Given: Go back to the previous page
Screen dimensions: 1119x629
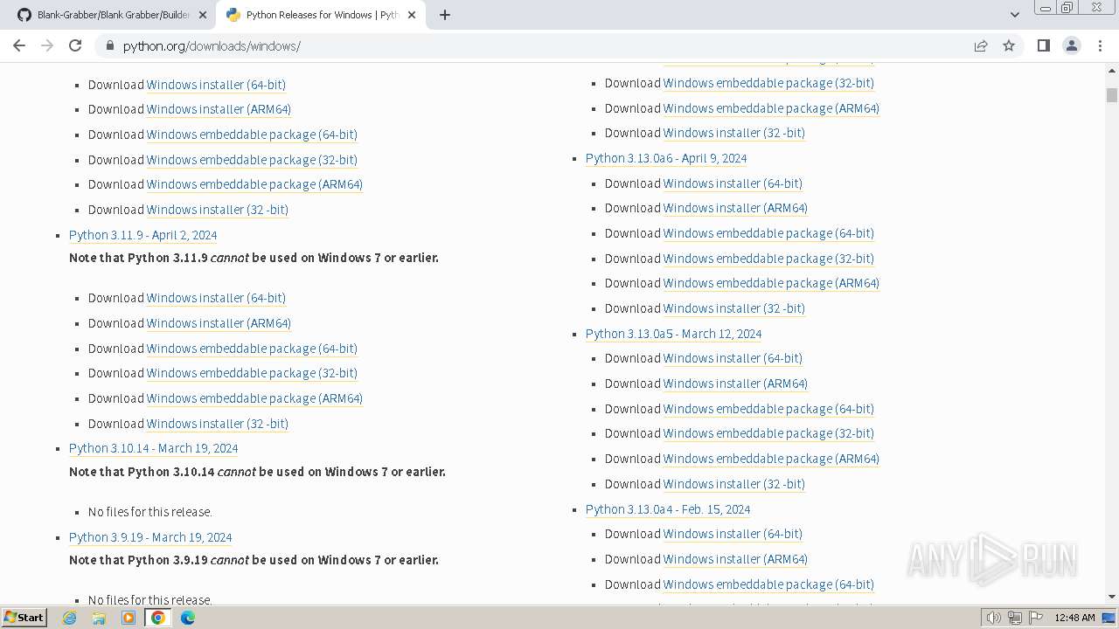Looking at the screenshot, I should pyautogui.click(x=19, y=45).
